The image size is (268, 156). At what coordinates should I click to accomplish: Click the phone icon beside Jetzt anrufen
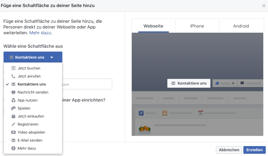coord(13,76)
